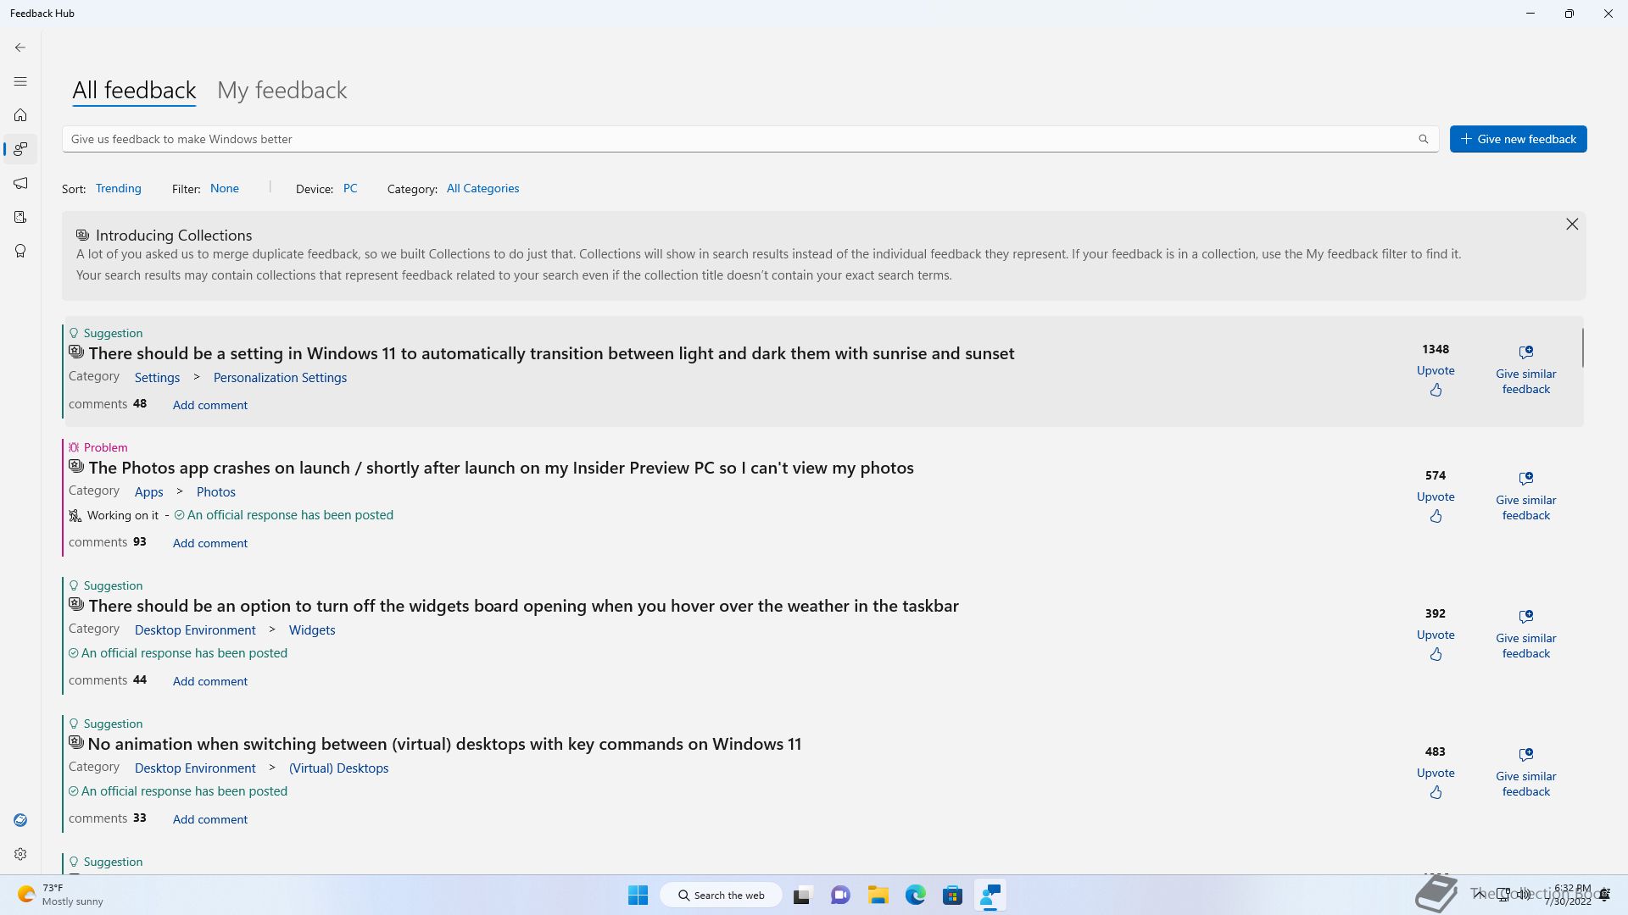Switch to the All feedback tab
The height and width of the screenshot is (915, 1628).
[134, 90]
